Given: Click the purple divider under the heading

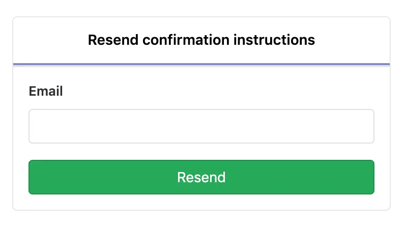Looking at the screenshot, I should tap(201, 64).
